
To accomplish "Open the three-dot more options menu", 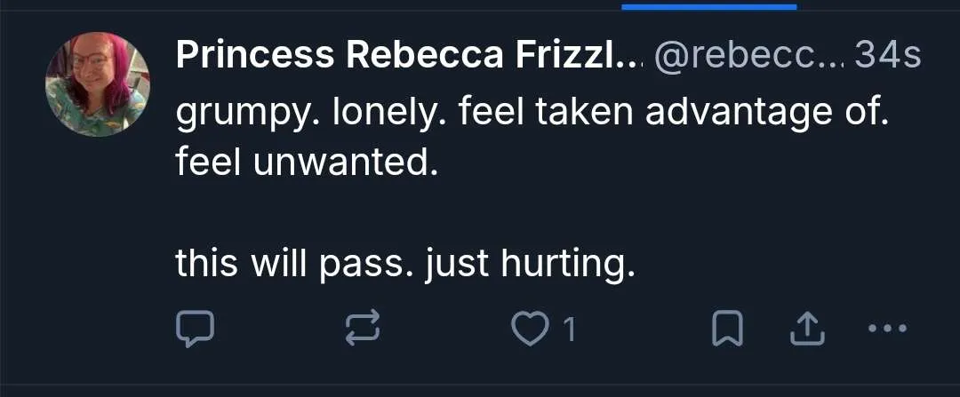I will tap(888, 329).
